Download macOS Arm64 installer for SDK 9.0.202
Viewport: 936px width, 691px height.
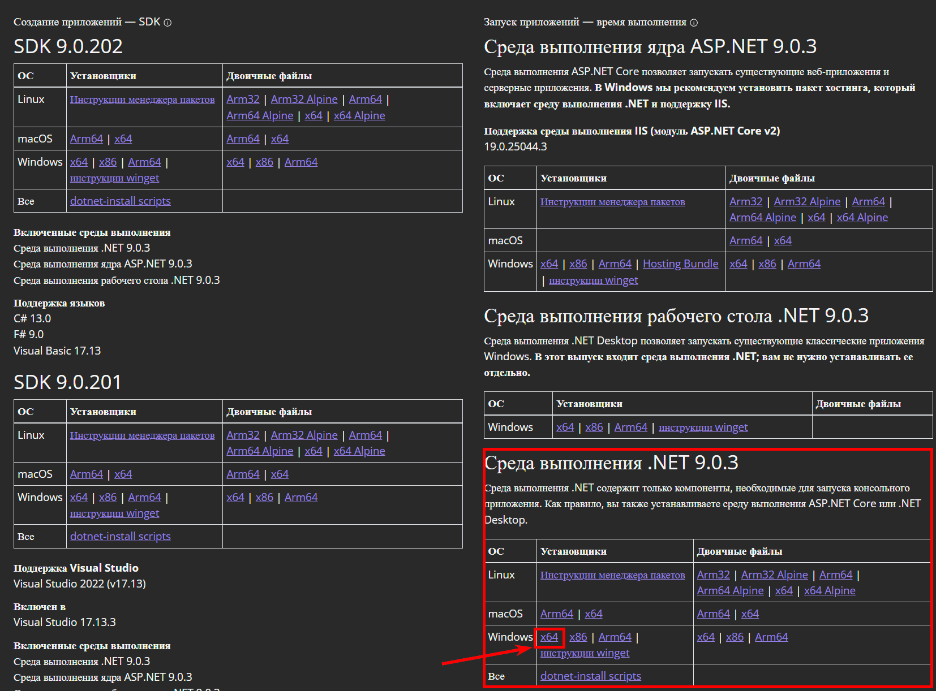(87, 139)
